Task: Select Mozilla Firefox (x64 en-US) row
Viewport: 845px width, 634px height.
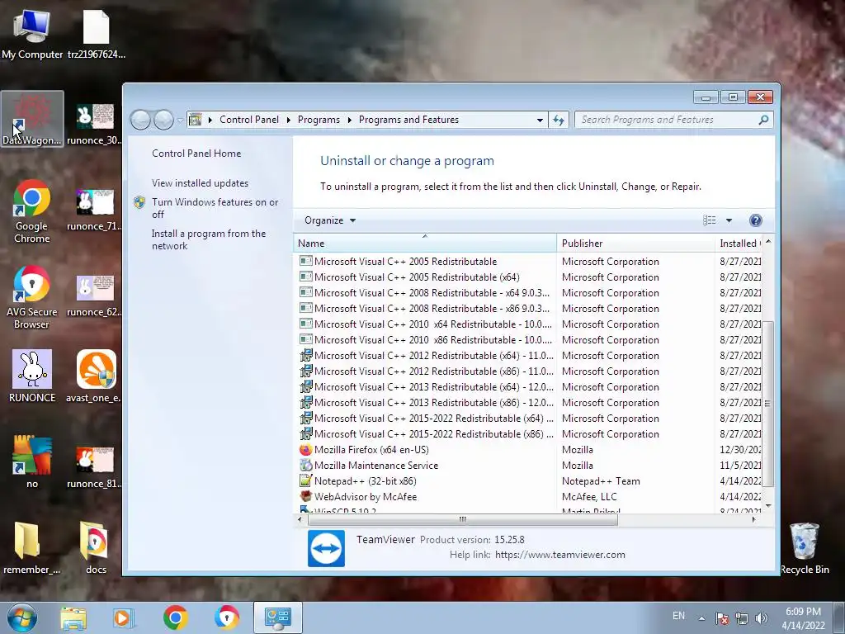Action: (x=528, y=450)
